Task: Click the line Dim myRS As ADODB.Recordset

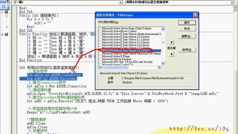Action: coord(52,79)
